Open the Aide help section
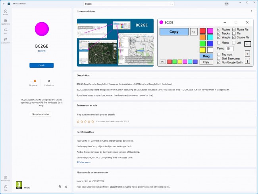The height and width of the screenshot is (194, 258). tap(6, 188)
